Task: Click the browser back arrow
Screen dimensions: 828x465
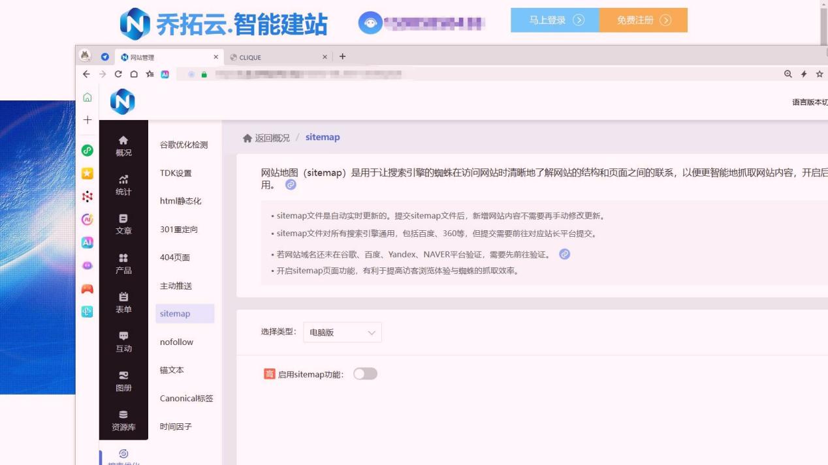Action: click(x=86, y=74)
